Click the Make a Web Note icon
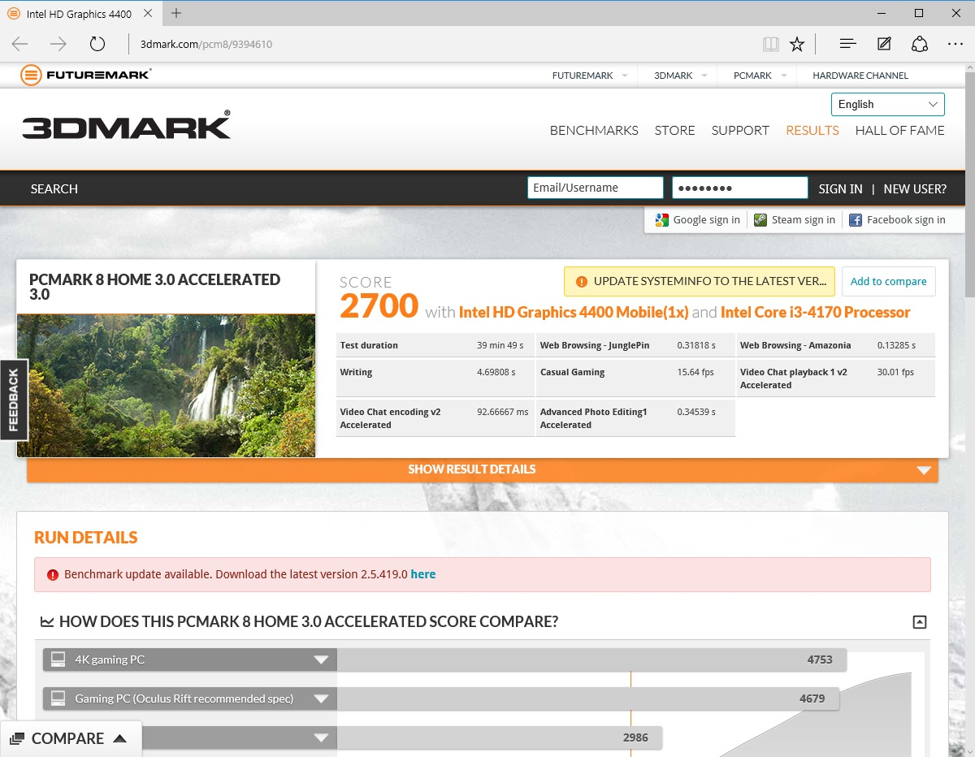975x757 pixels. [884, 44]
